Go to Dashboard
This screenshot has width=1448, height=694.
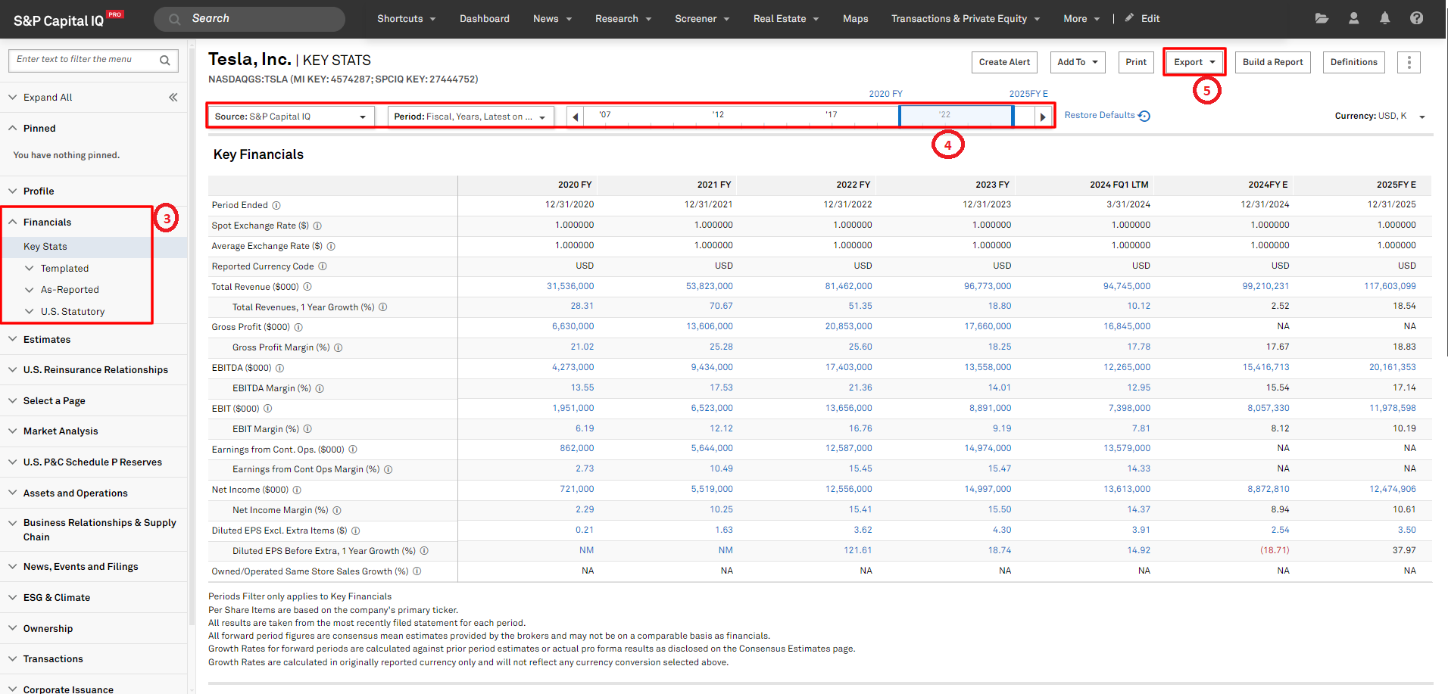(x=485, y=19)
